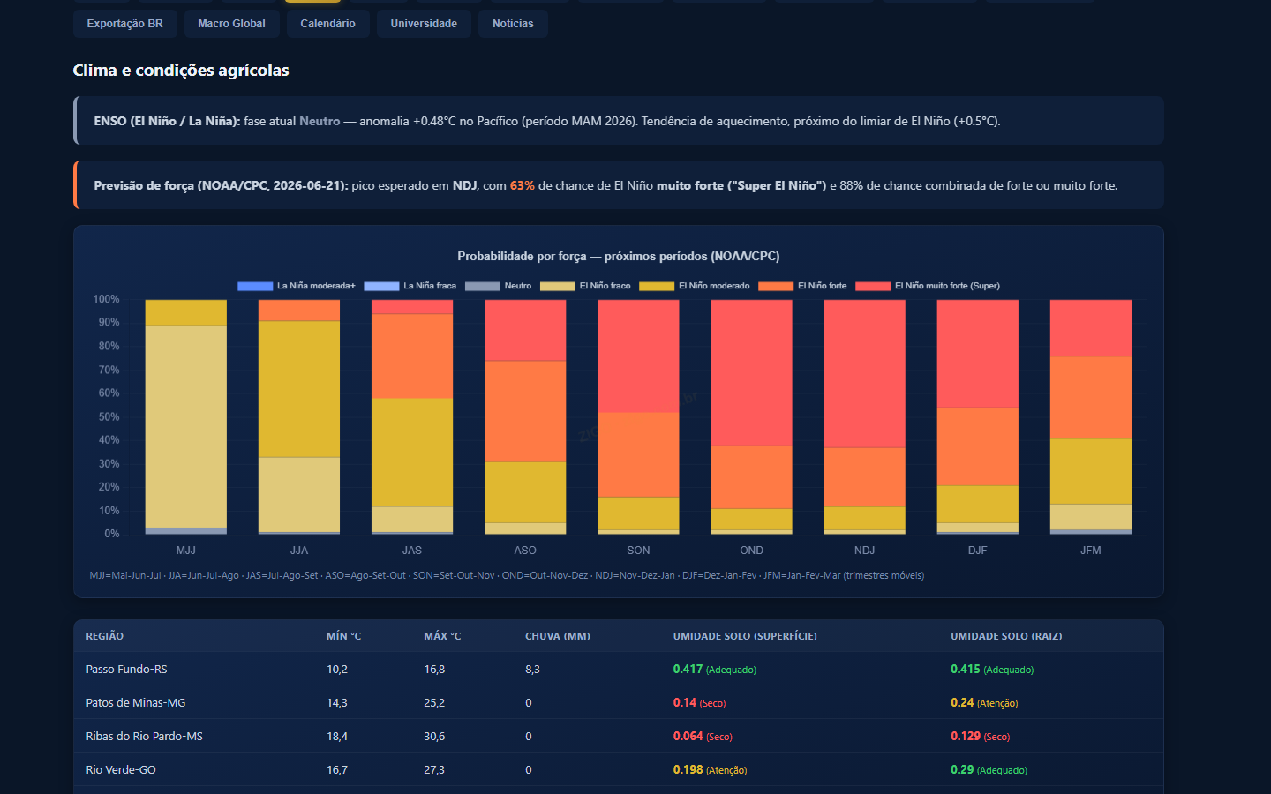Click the JFM bar orange segment

tap(1091, 398)
